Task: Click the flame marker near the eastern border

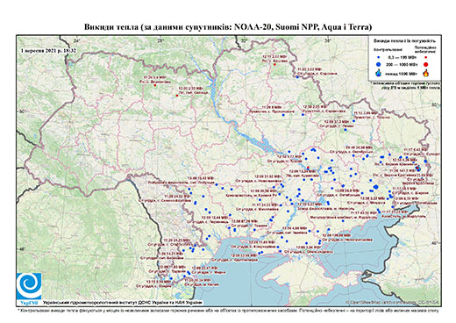Action: 418,168
